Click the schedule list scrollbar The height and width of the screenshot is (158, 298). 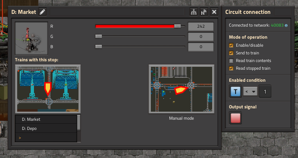[x=79, y=123]
